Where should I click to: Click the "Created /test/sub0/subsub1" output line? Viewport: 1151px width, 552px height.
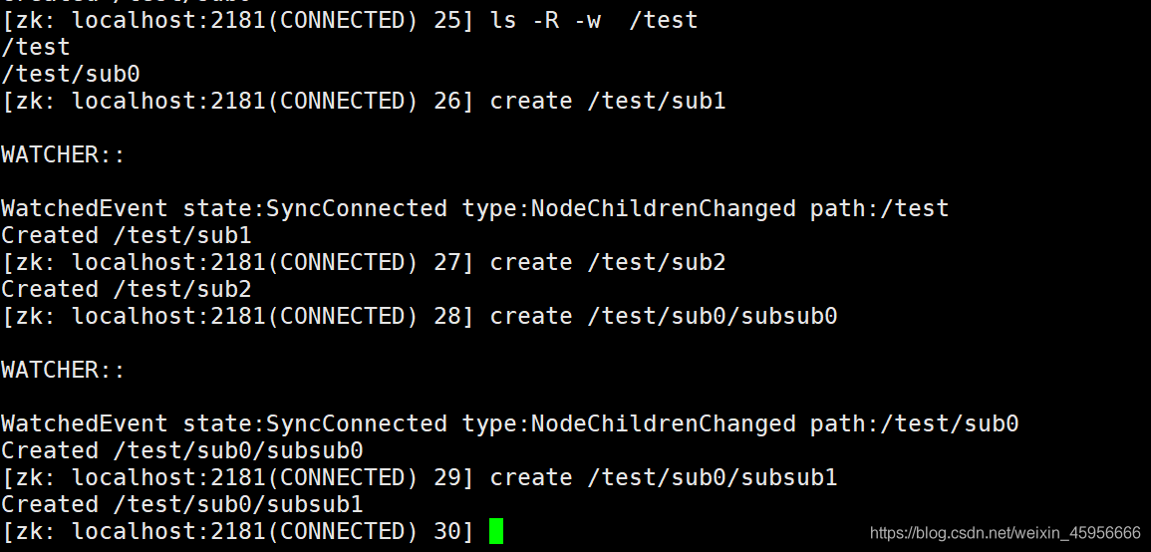click(x=182, y=504)
